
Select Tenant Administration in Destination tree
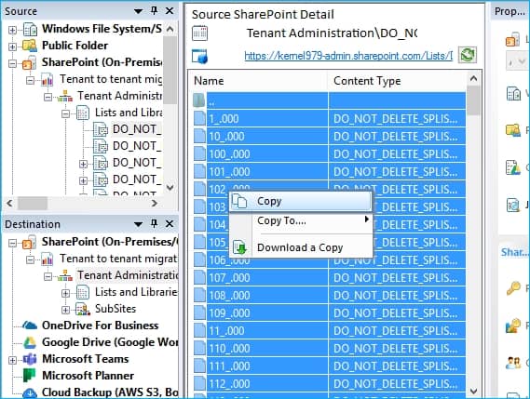click(x=128, y=275)
